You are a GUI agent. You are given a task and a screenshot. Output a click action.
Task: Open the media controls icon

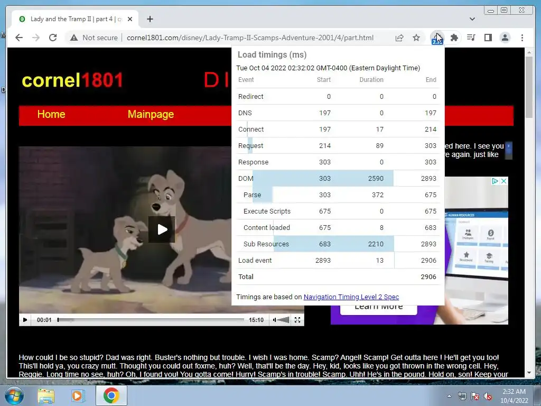pos(471,38)
